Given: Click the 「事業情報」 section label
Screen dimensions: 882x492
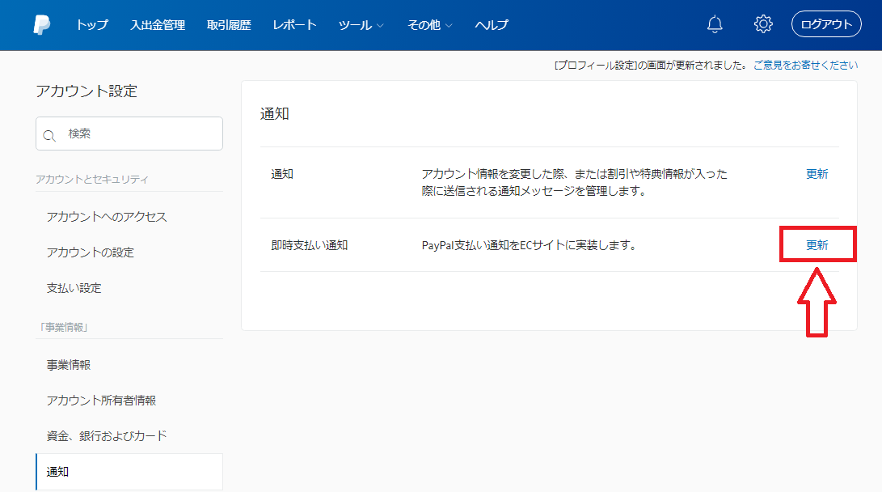Looking at the screenshot, I should coord(64,327).
